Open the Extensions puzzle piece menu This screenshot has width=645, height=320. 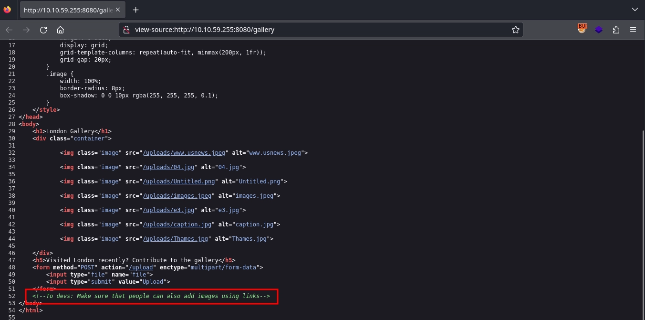(616, 30)
